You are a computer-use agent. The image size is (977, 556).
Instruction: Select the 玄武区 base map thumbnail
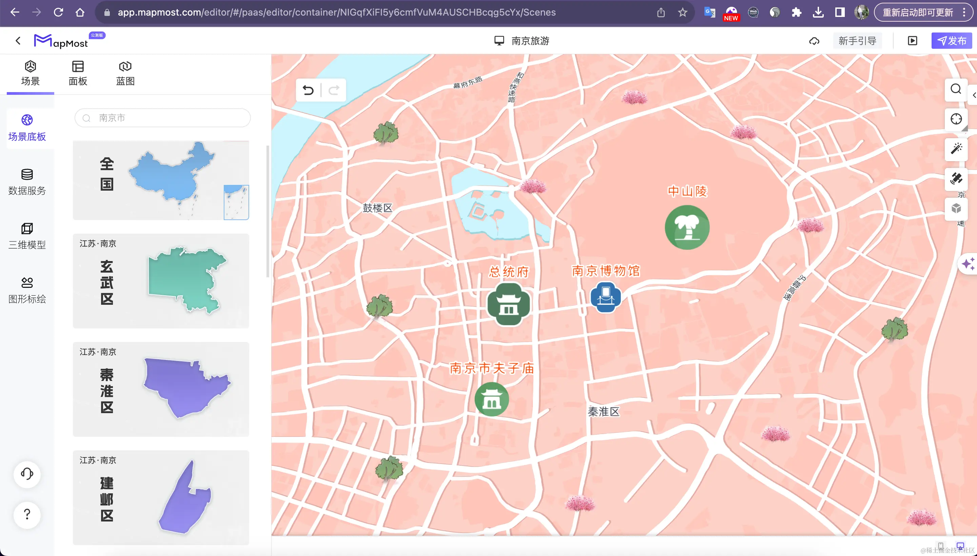coord(161,281)
